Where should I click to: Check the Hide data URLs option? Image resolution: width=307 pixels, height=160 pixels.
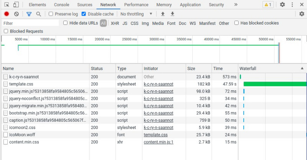coord(65,23)
